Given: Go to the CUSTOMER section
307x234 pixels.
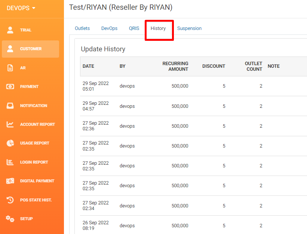Looking at the screenshot, I should pos(31,49).
